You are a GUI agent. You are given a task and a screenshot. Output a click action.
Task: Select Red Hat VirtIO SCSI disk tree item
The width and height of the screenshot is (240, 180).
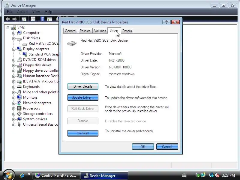pos(43,43)
